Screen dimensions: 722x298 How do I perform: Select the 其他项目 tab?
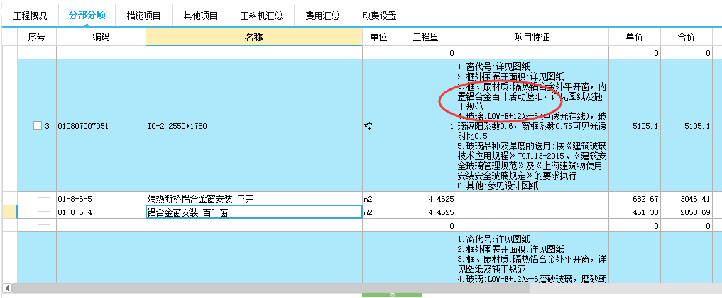tap(200, 16)
